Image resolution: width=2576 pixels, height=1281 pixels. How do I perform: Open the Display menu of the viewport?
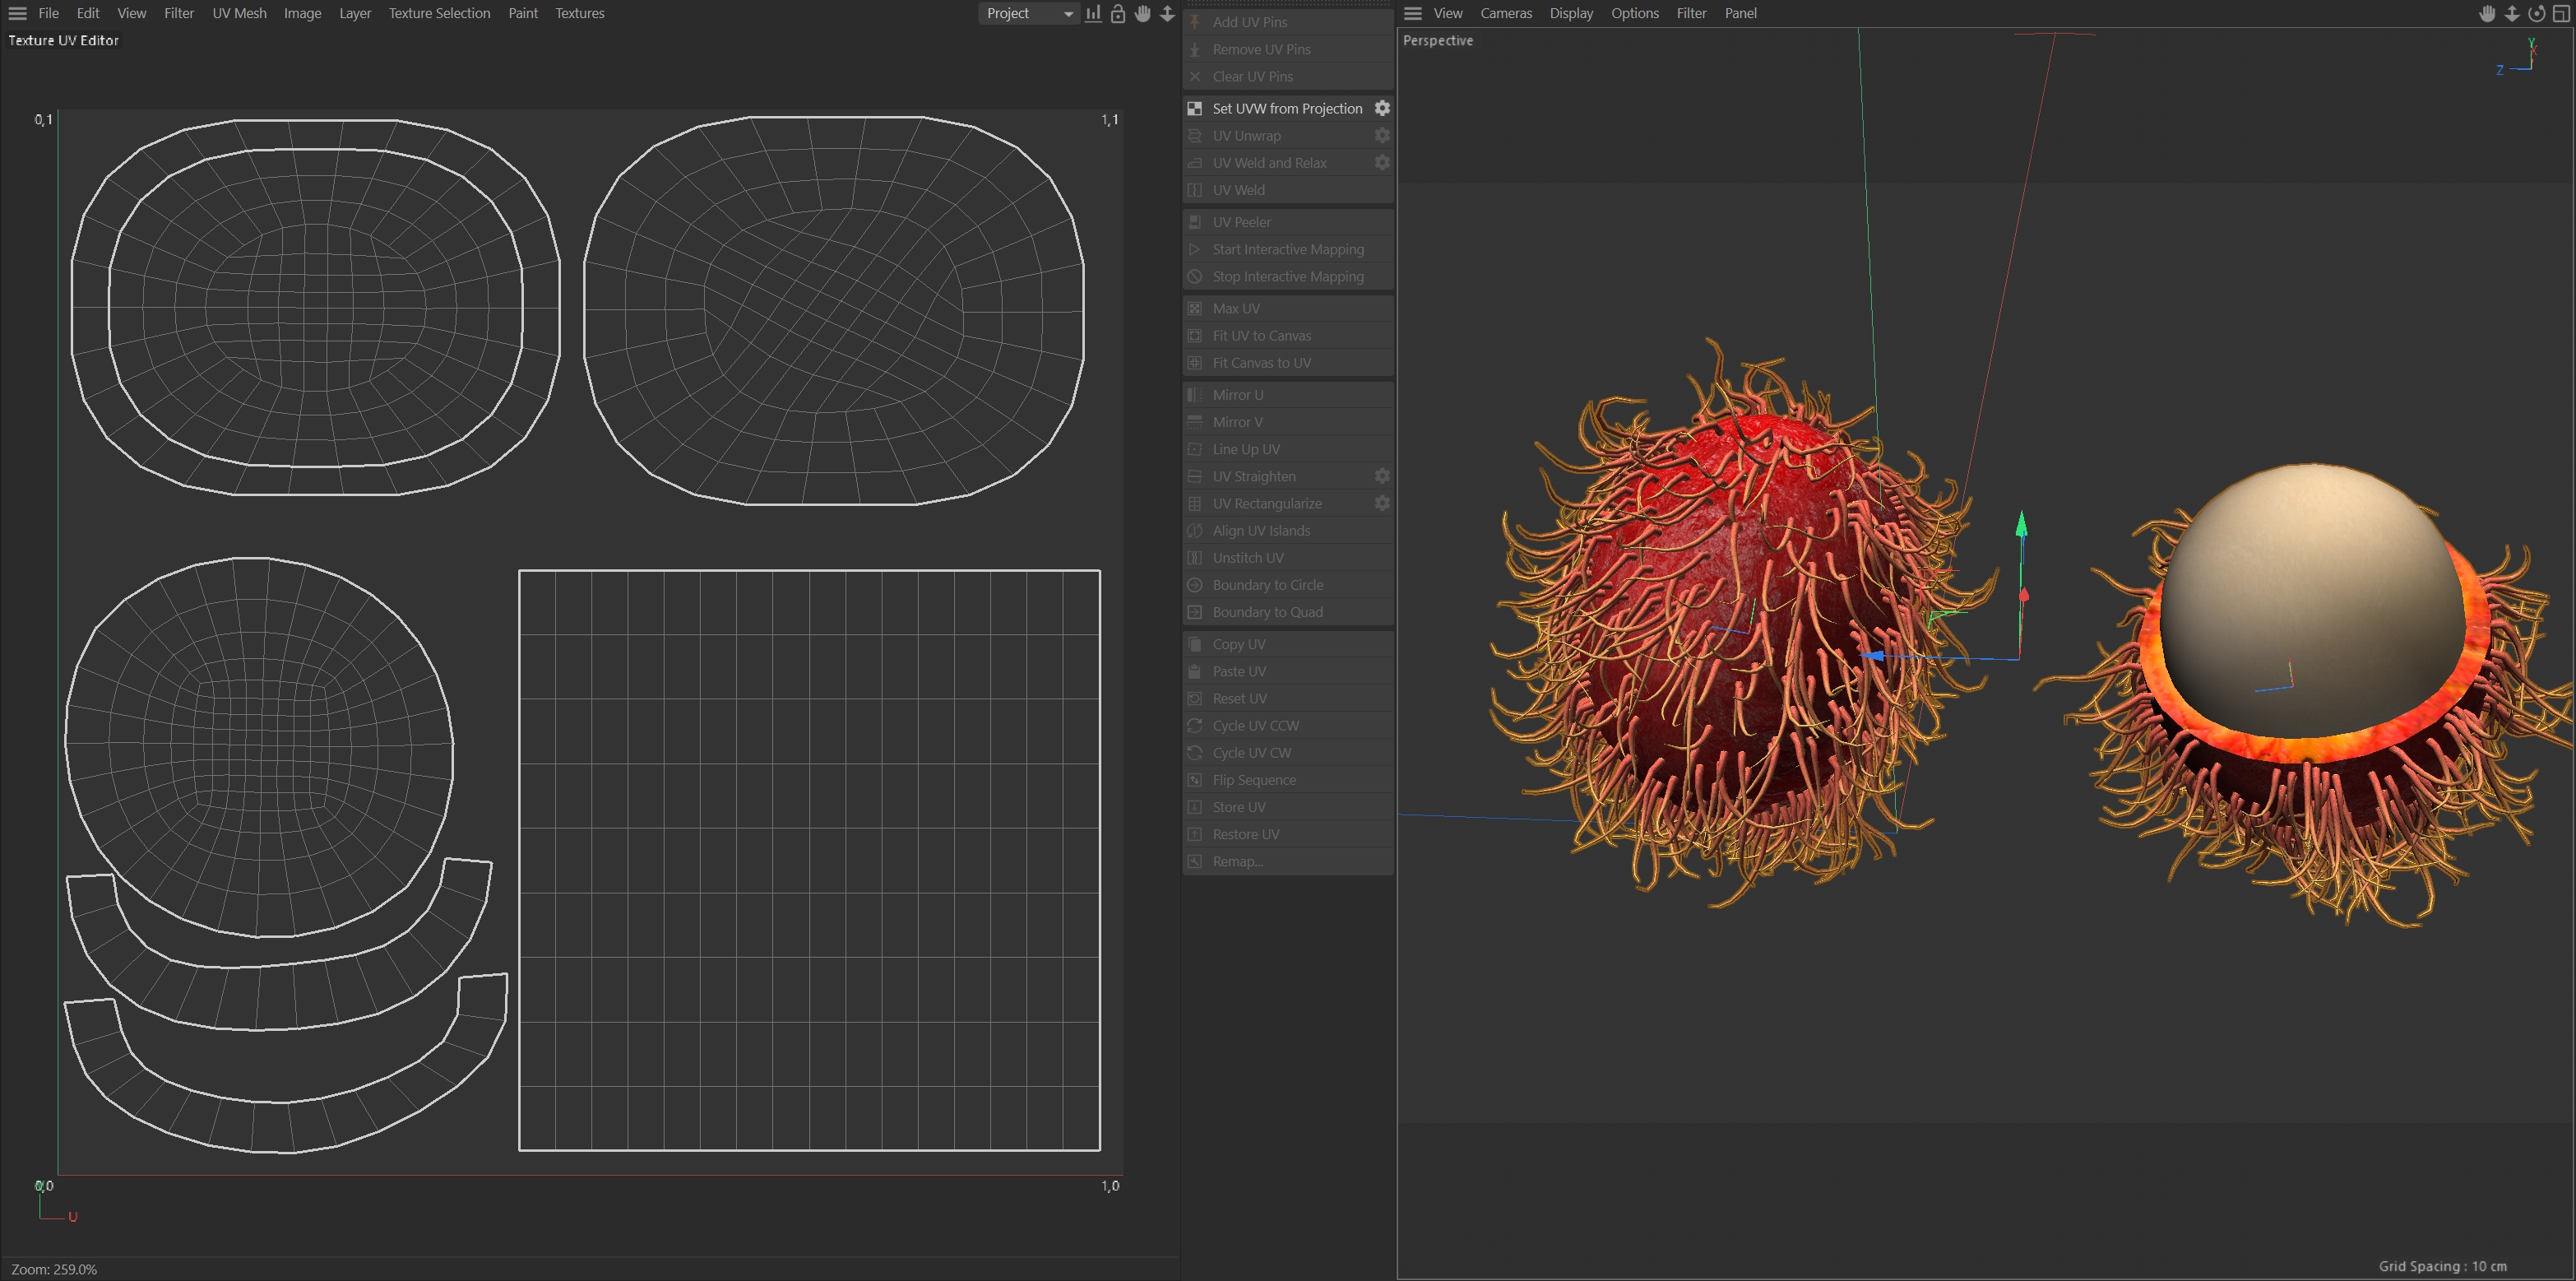click(1571, 13)
